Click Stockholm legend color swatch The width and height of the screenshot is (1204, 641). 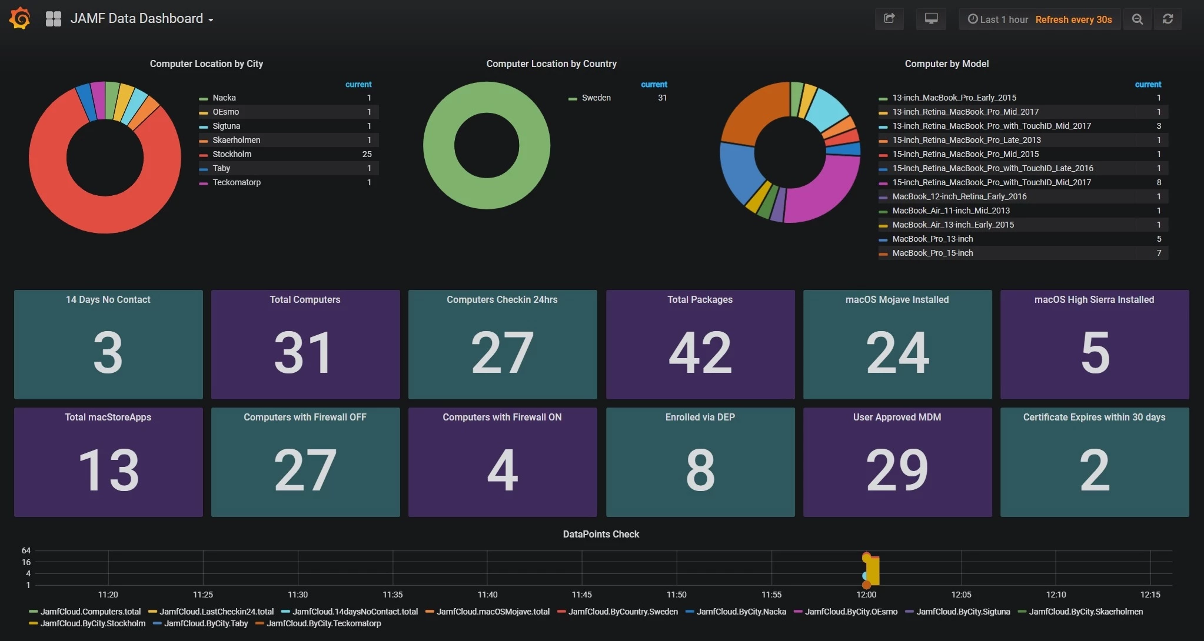tap(204, 155)
